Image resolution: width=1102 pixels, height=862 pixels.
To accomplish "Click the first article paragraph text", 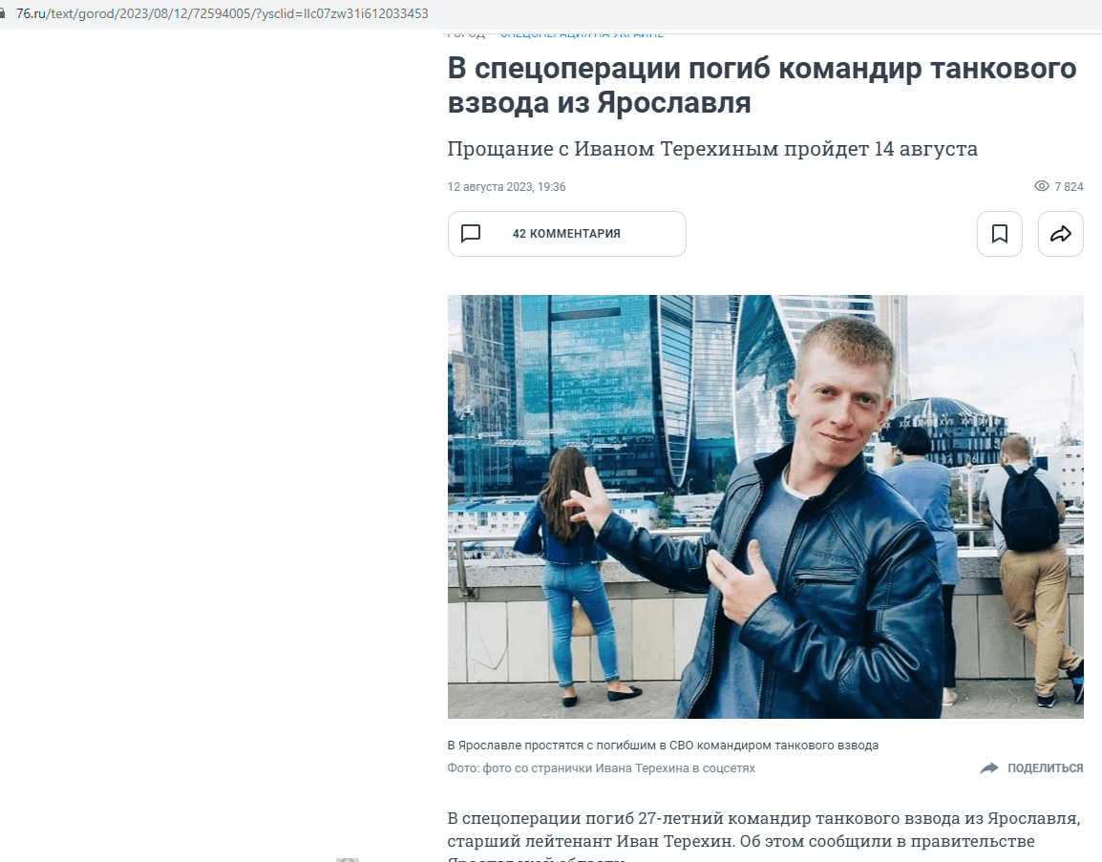I will 763,836.
